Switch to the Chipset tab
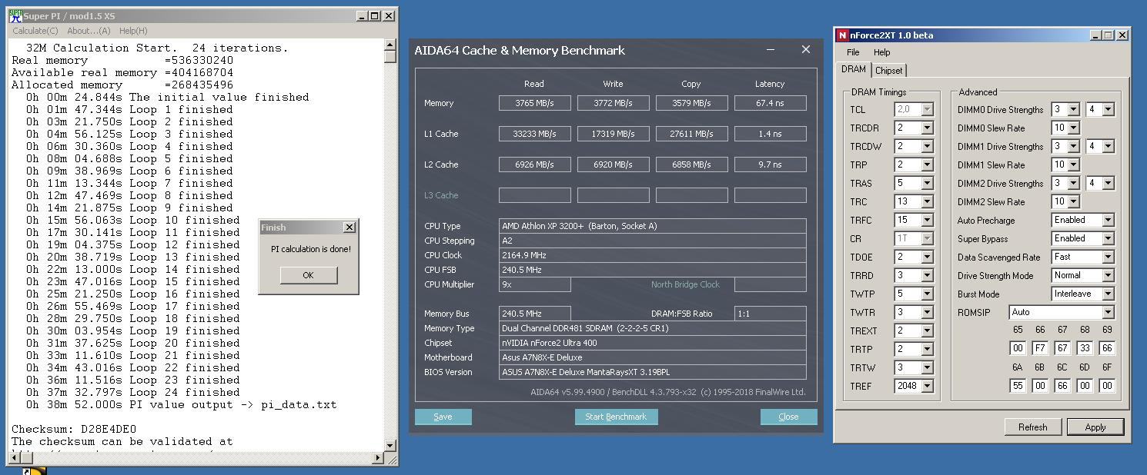The width and height of the screenshot is (1147, 475). (889, 70)
